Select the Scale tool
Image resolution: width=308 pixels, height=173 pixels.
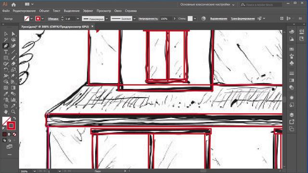click(x=13, y=70)
